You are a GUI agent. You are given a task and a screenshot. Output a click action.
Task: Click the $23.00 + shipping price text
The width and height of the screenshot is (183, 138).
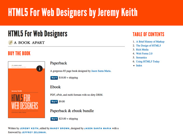coord(68,119)
